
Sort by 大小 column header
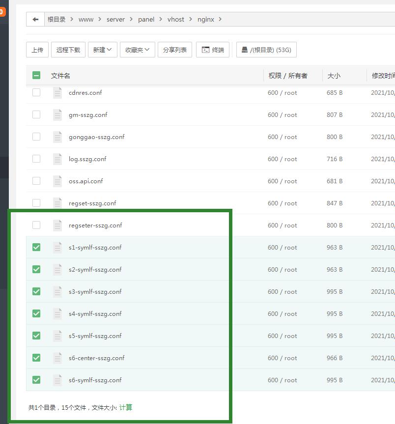pyautogui.click(x=334, y=76)
